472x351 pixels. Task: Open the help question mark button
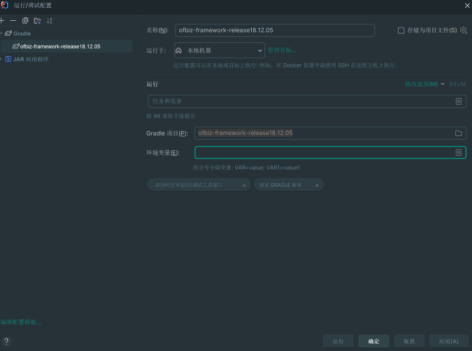tap(6, 341)
